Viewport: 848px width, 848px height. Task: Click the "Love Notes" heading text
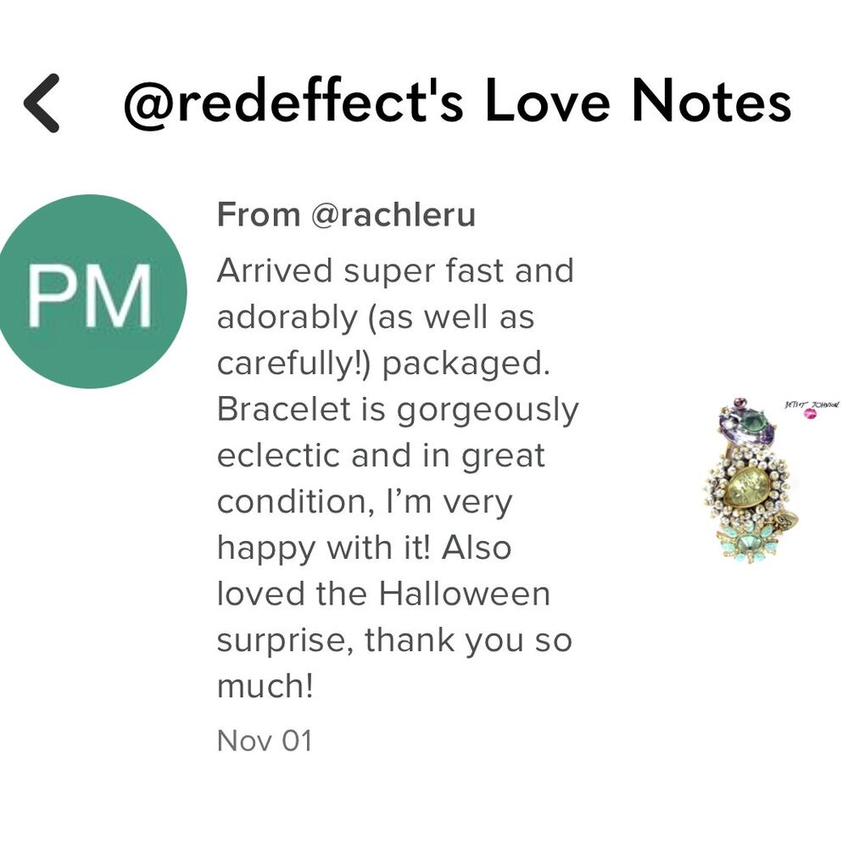[x=638, y=103]
